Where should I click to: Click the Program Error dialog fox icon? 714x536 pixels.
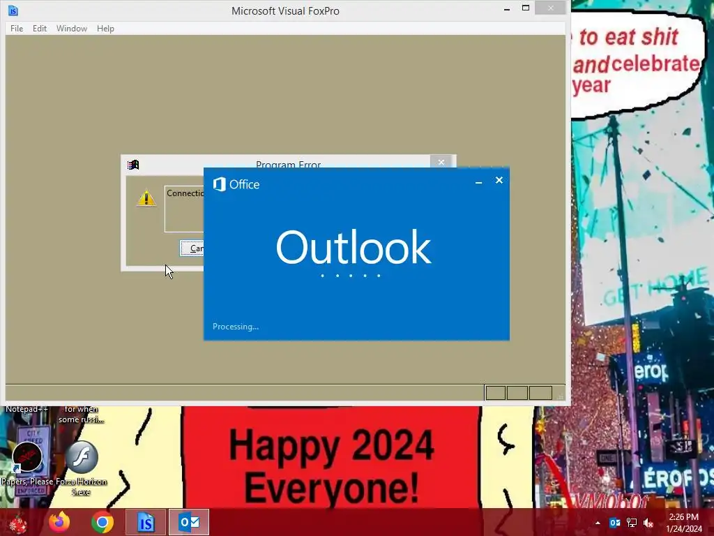point(133,165)
